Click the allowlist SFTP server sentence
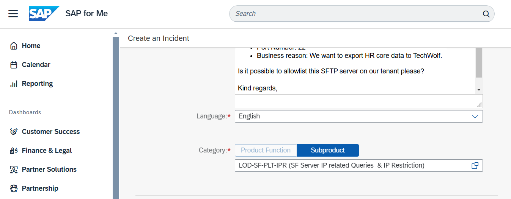The image size is (511, 199). point(331,71)
